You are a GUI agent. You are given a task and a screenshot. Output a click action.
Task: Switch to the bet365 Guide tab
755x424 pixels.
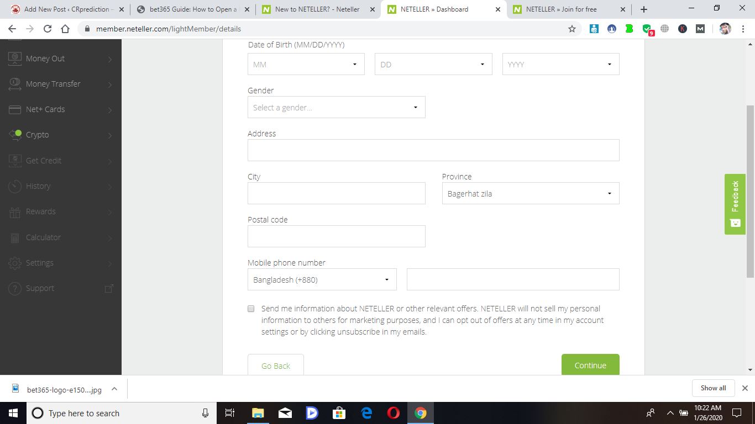[193, 9]
